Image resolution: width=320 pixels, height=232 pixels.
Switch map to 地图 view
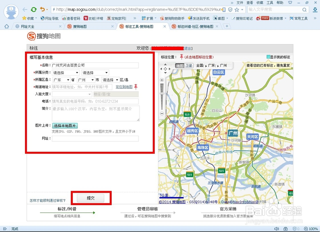[x=180, y=66]
